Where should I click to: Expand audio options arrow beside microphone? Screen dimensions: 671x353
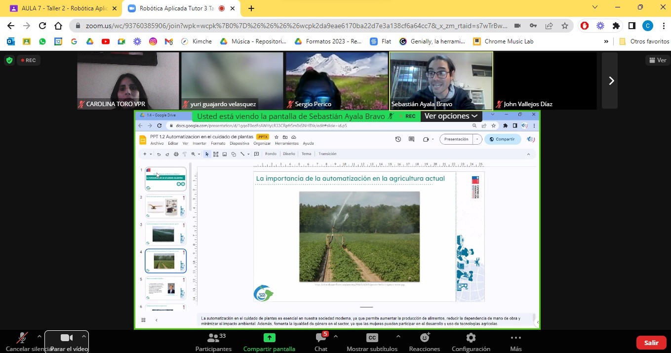39,336
